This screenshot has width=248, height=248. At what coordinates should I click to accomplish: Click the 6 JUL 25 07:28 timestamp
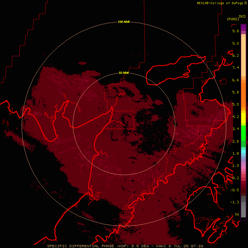tap(186, 246)
